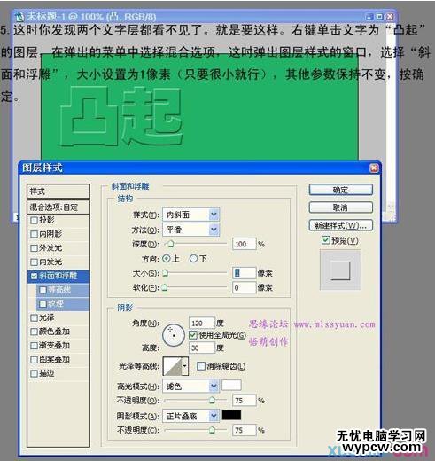The width and height of the screenshot is (435, 461).
Task: Open the 样式(T) dropdown showing 内斜面
Action: tap(190, 215)
